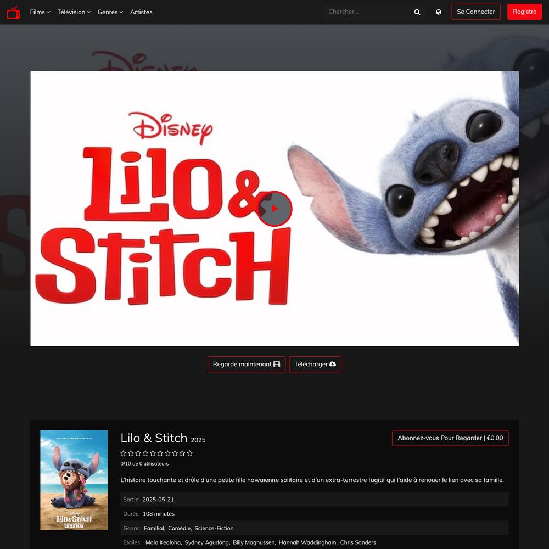This screenshot has height=549, width=549.
Task: Rate the movie ten stars
Action: pyautogui.click(x=190, y=453)
